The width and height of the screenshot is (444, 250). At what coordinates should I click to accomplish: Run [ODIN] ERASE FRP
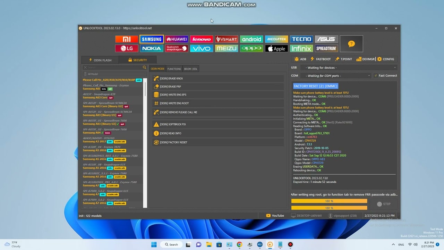[218, 86]
